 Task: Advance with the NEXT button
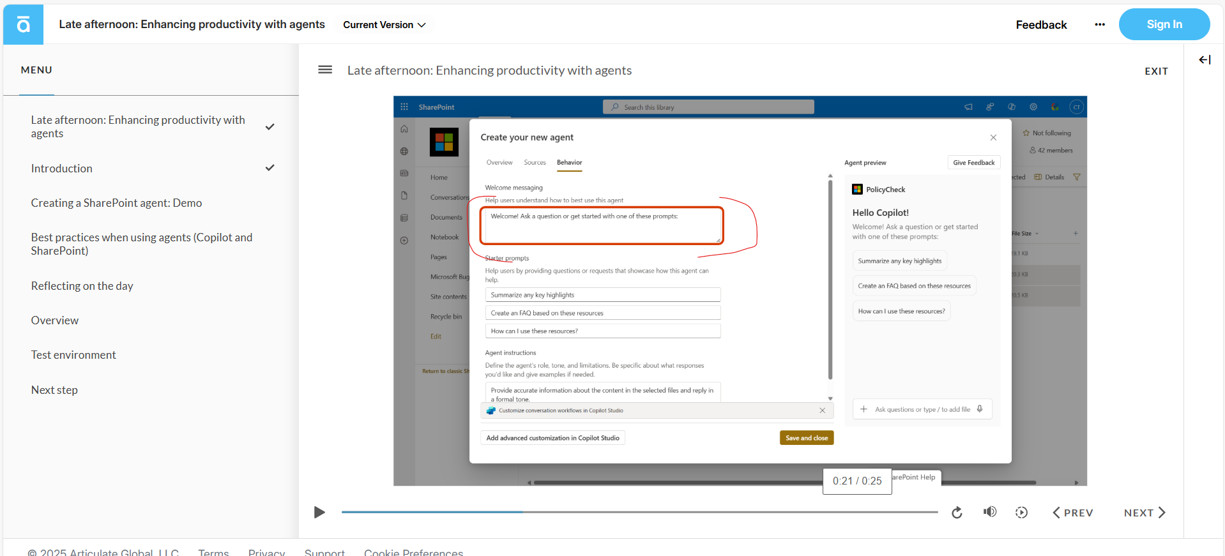pyautogui.click(x=1145, y=513)
